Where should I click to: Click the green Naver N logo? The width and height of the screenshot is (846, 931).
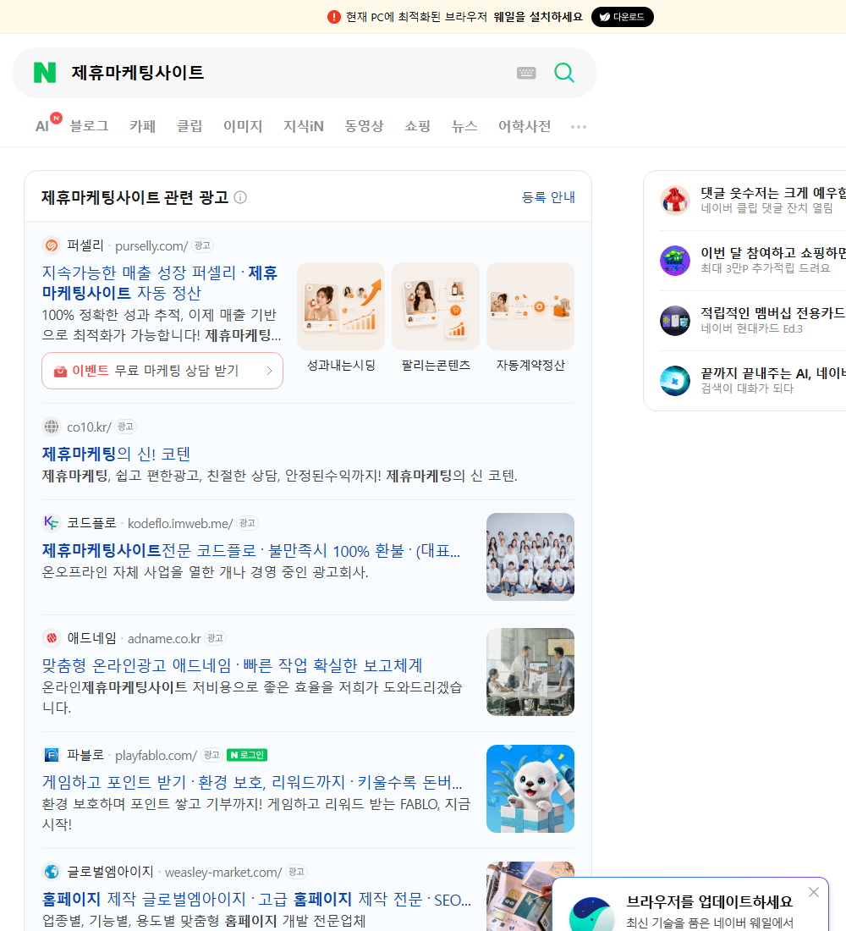(45, 73)
